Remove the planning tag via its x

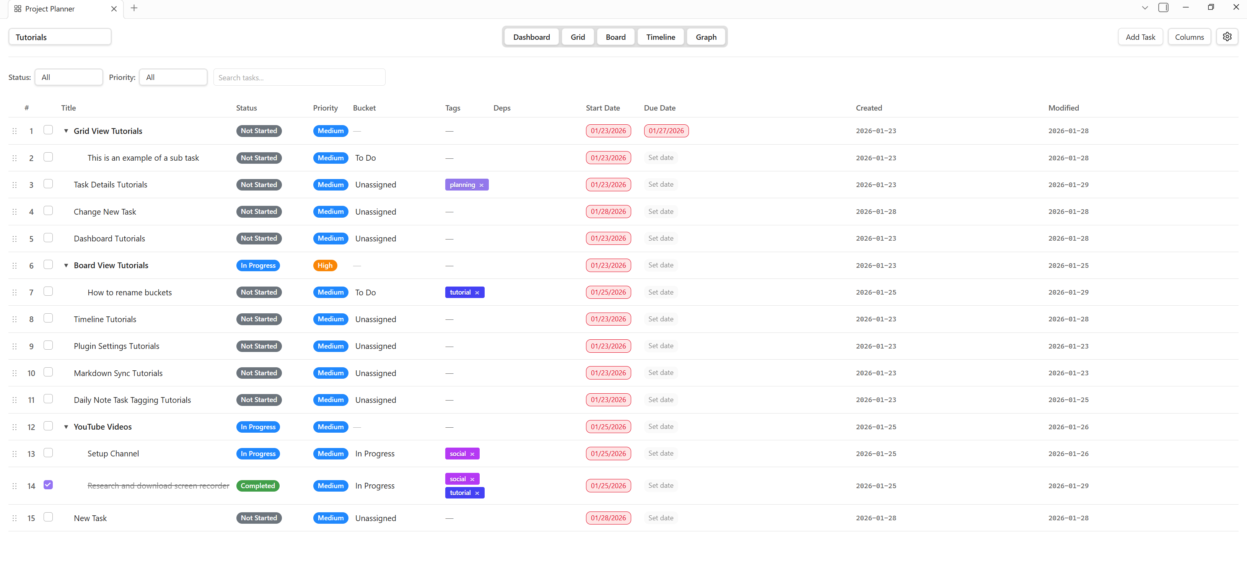[481, 185]
